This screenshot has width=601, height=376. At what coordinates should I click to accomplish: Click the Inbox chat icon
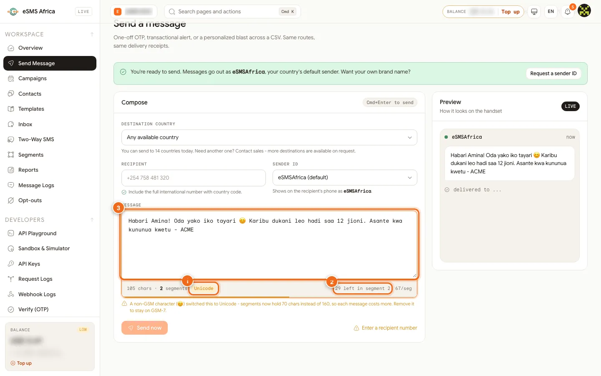(x=11, y=124)
